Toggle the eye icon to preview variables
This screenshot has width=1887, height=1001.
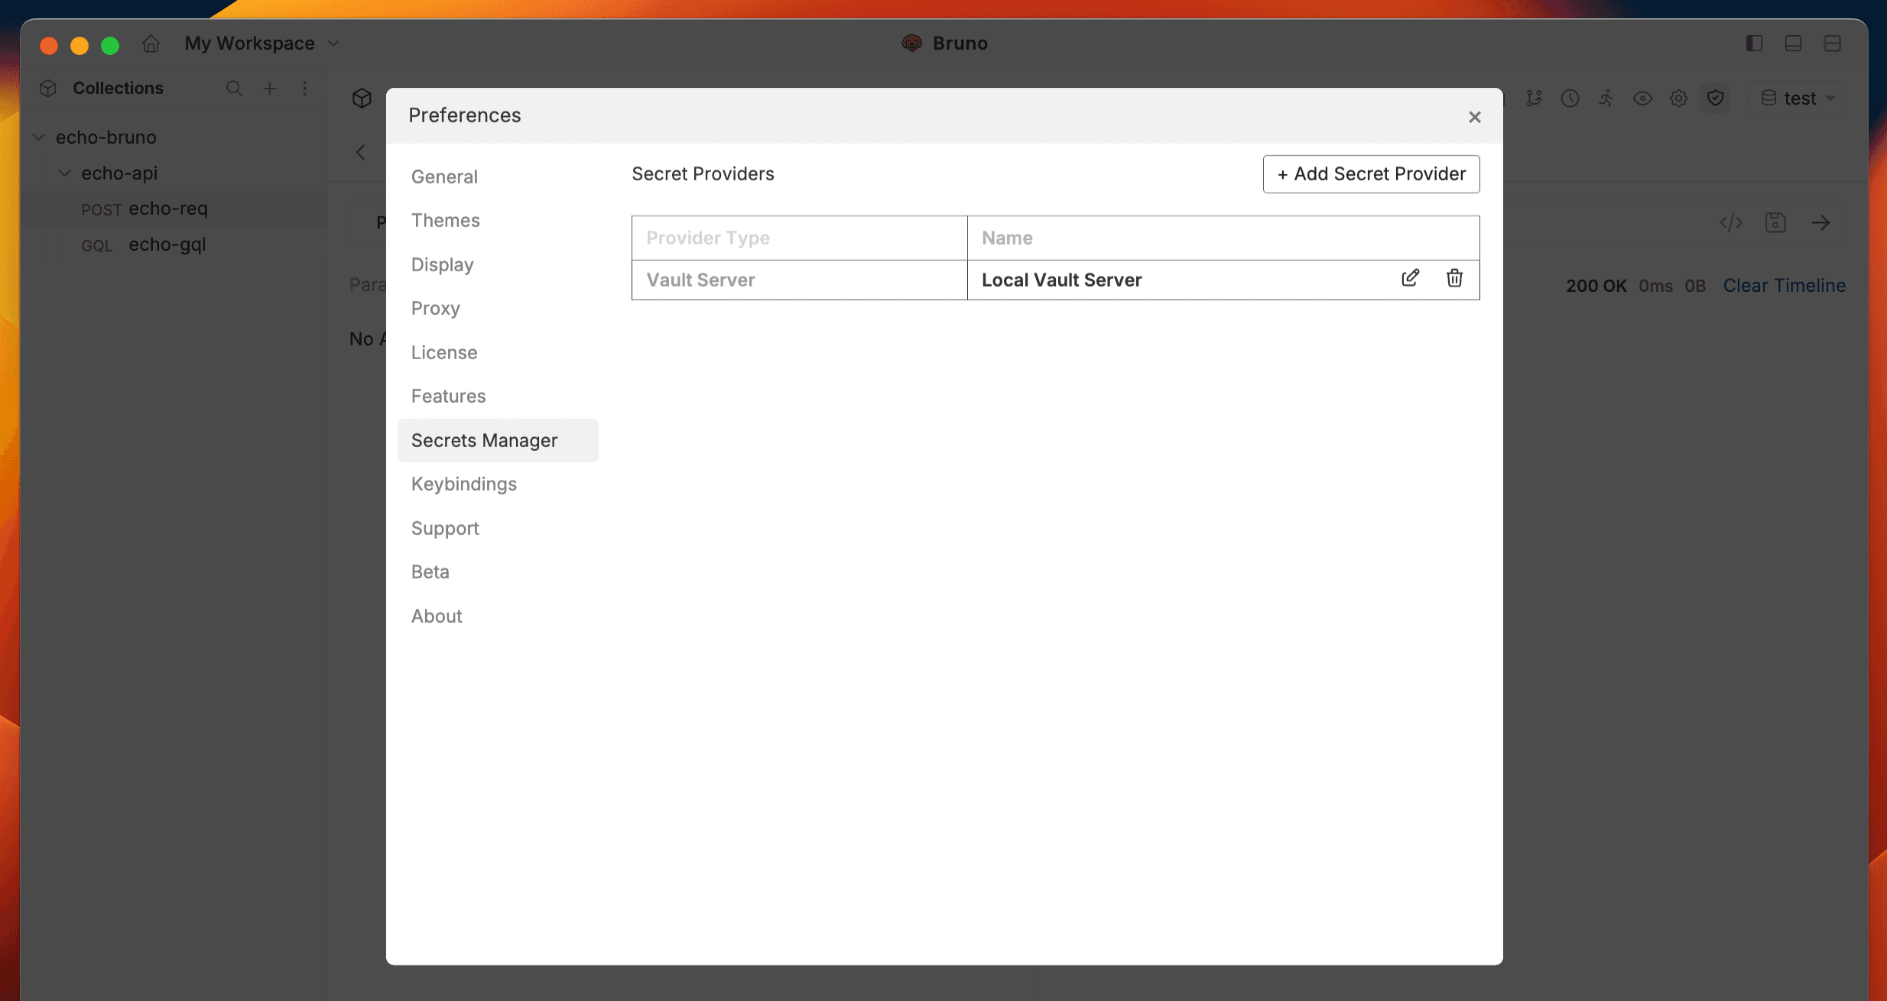(x=1642, y=98)
